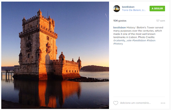This screenshot has height=110, width=171.
Task: Click the airplane contrail in the sky
Action: pos(106,16)
